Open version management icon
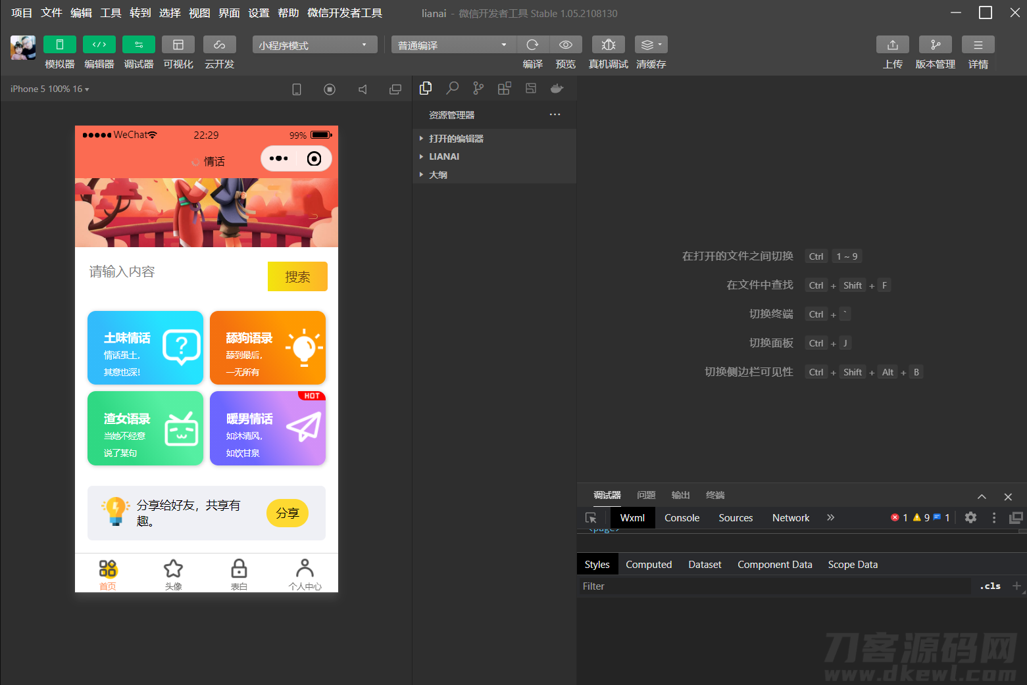The width and height of the screenshot is (1027, 685). point(935,45)
